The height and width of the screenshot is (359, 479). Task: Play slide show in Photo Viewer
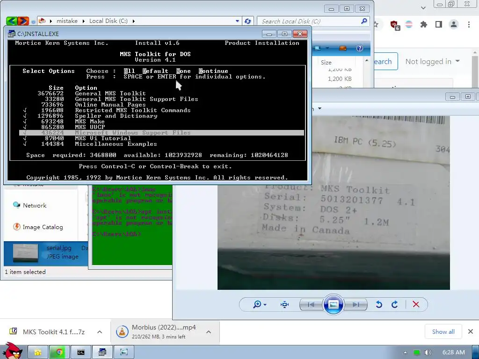pyautogui.click(x=333, y=304)
